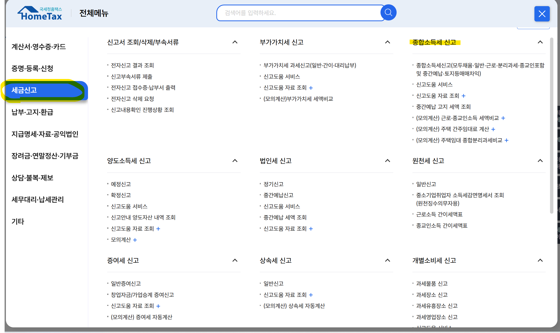Viewport: 560px width, 333px height.
Task: Click plus icon next to 모의계산
Action: [x=135, y=240]
